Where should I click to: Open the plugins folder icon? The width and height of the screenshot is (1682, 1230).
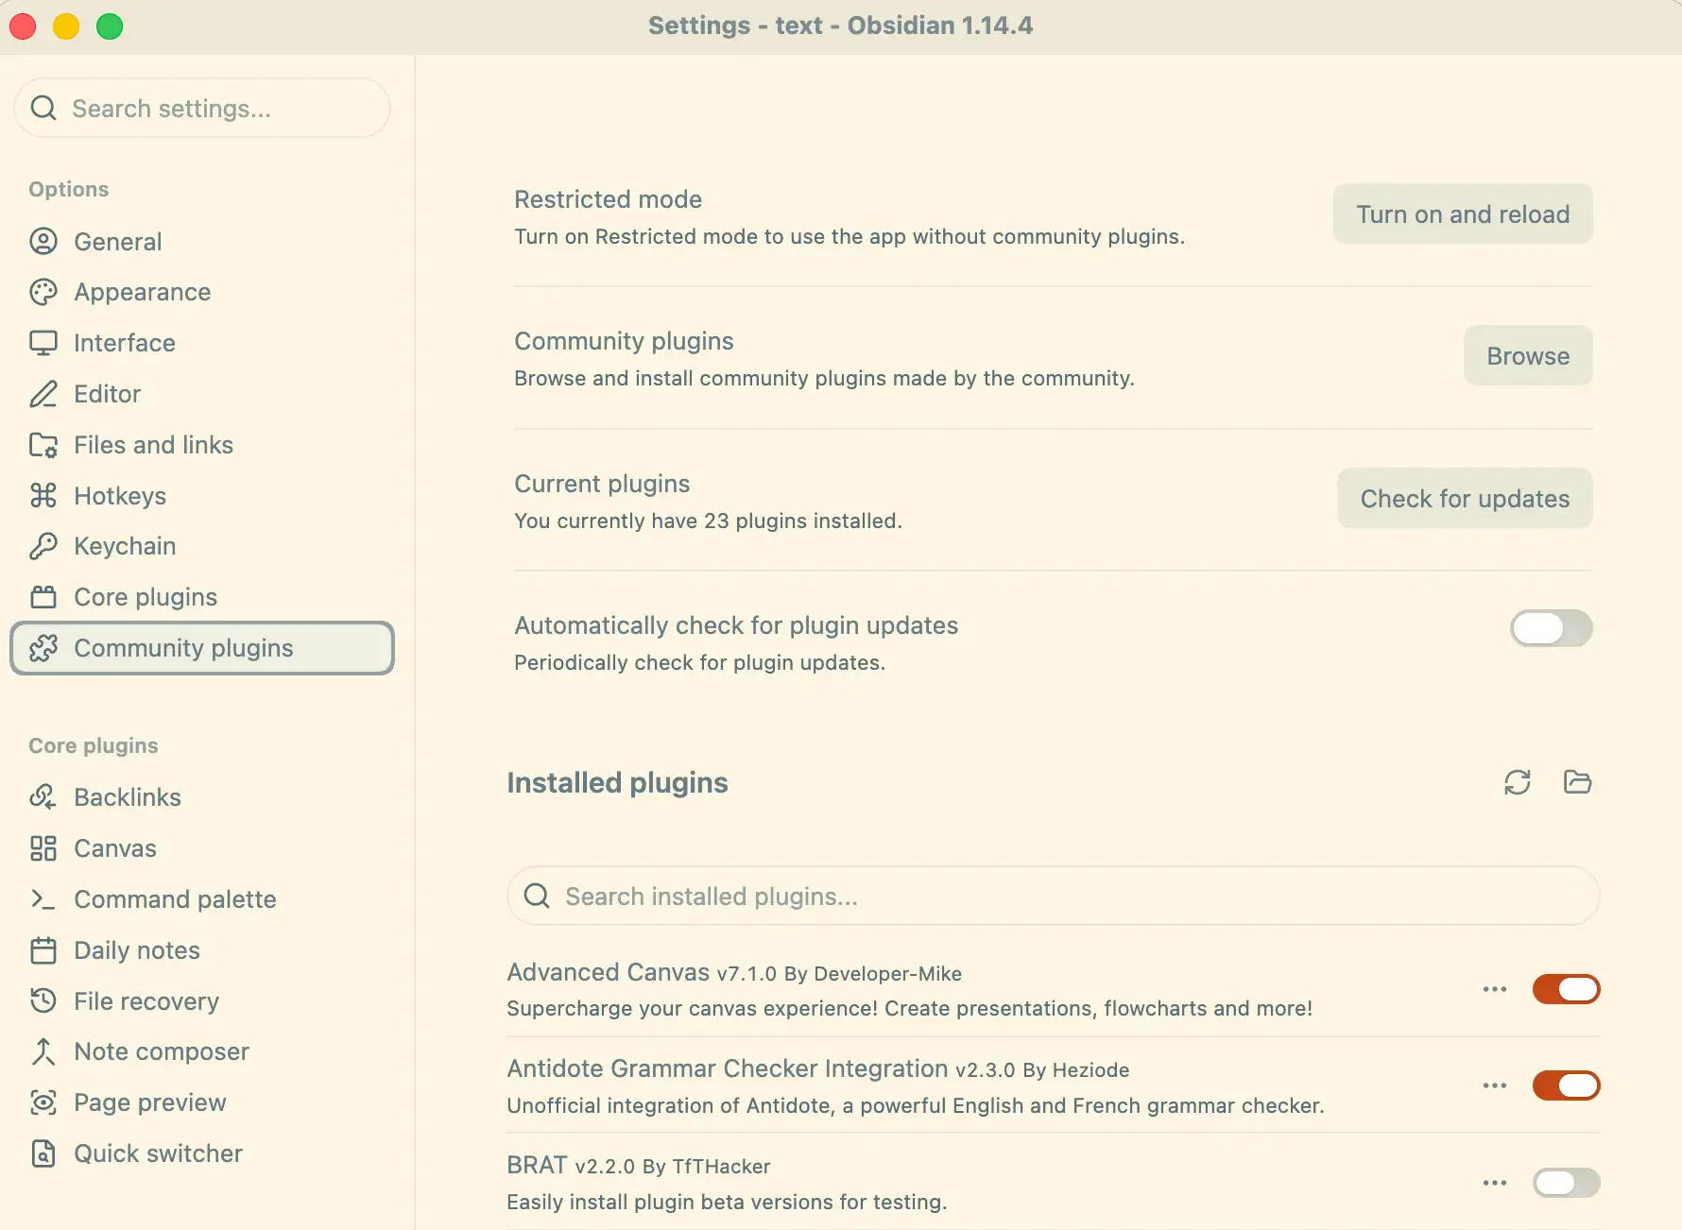pos(1577,782)
